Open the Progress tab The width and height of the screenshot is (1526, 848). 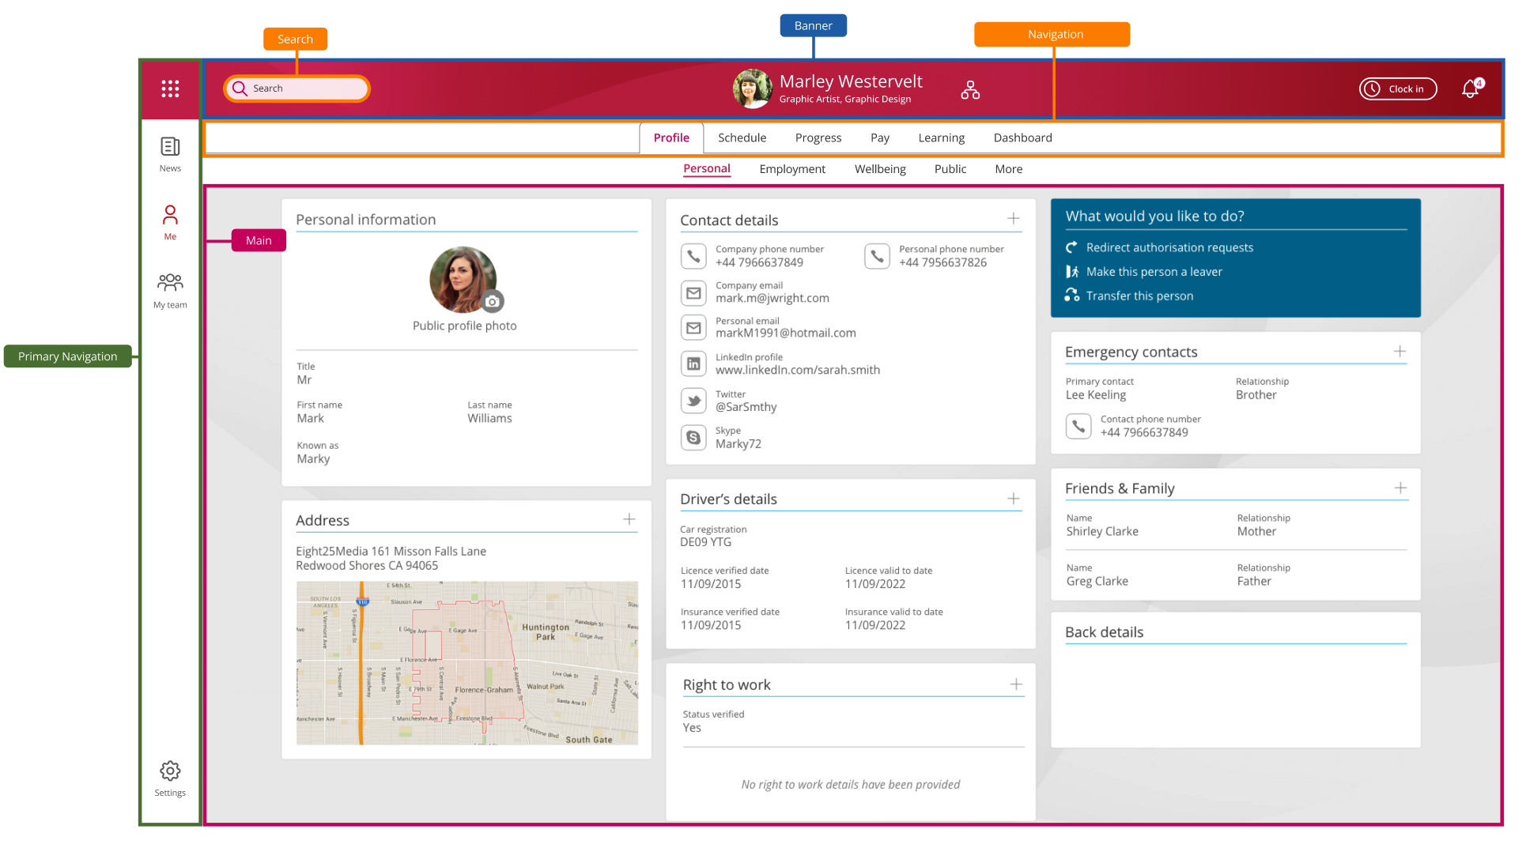(818, 138)
